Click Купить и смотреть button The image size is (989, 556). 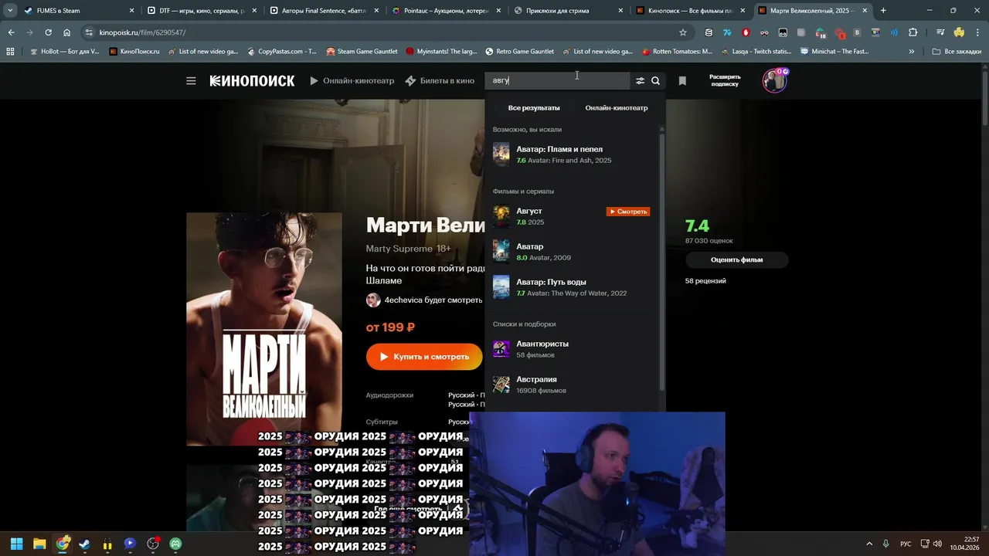(424, 357)
